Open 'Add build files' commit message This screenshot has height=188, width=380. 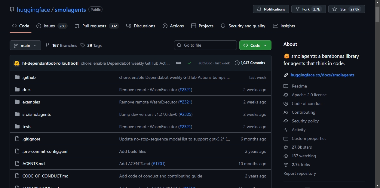(133, 151)
